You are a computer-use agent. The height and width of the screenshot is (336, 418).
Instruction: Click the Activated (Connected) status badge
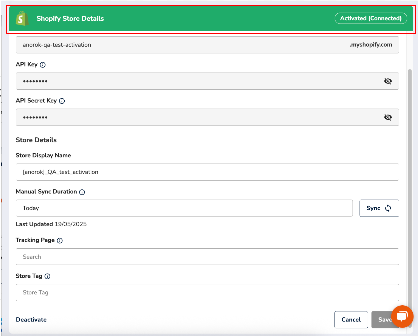coord(371,18)
